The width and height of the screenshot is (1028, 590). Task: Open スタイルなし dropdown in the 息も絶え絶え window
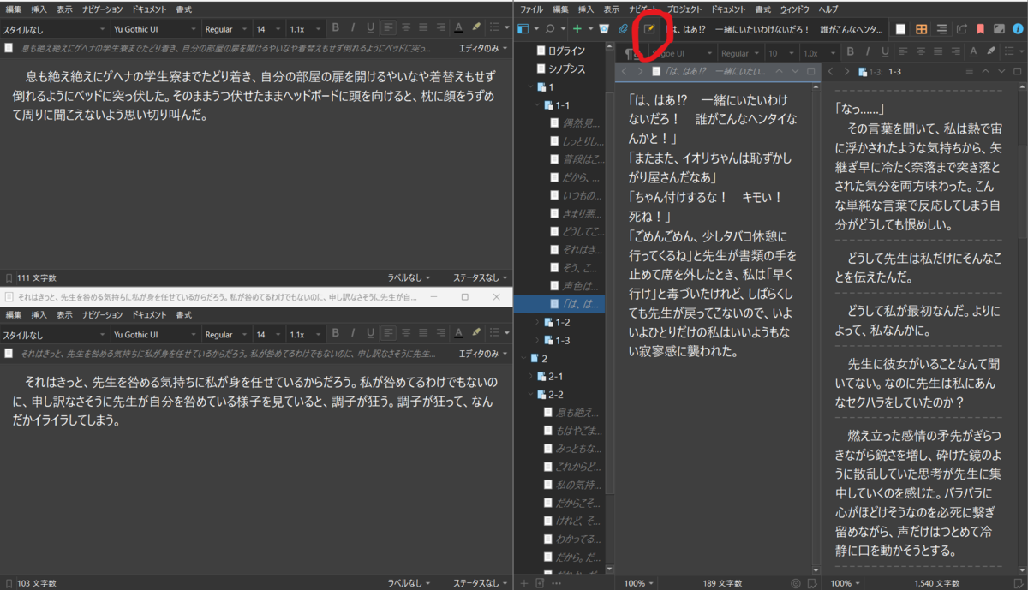(54, 29)
